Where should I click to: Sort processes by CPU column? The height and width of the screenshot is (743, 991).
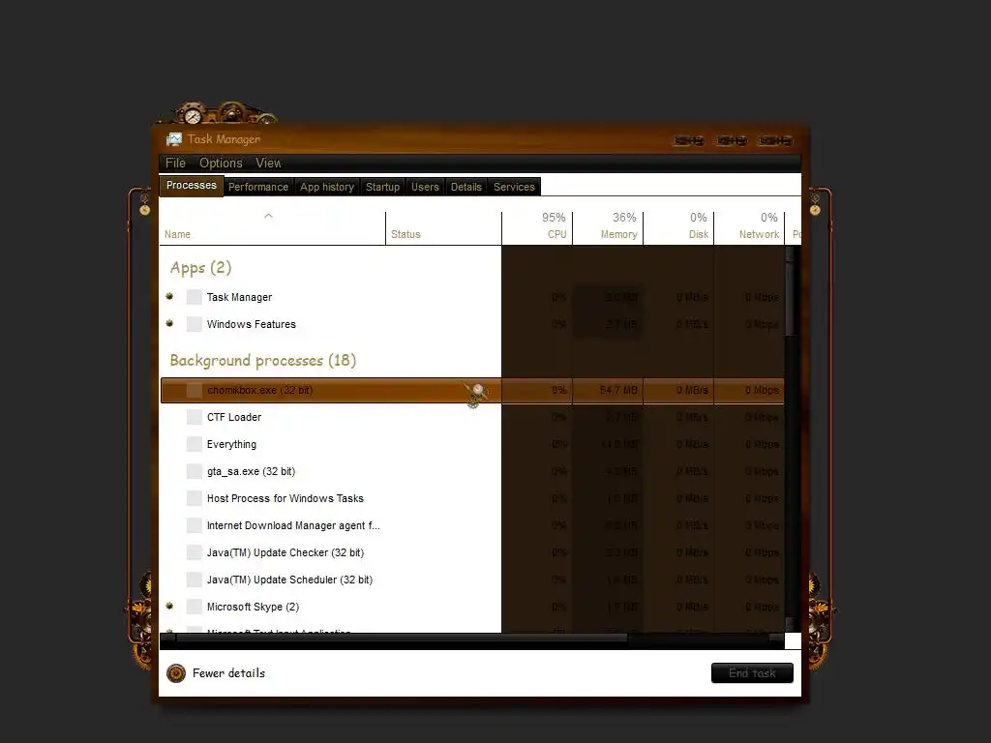[x=537, y=228]
